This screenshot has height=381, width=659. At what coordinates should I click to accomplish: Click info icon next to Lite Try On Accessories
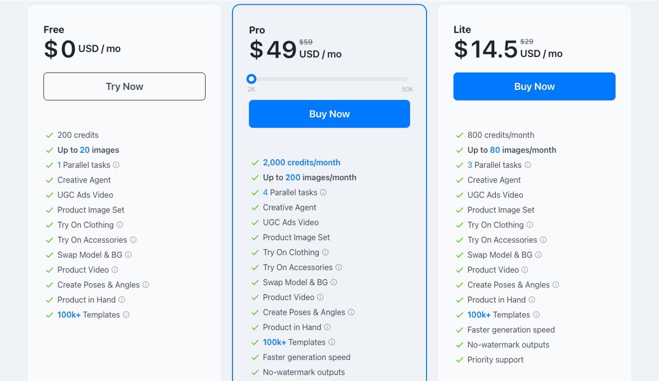(543, 240)
